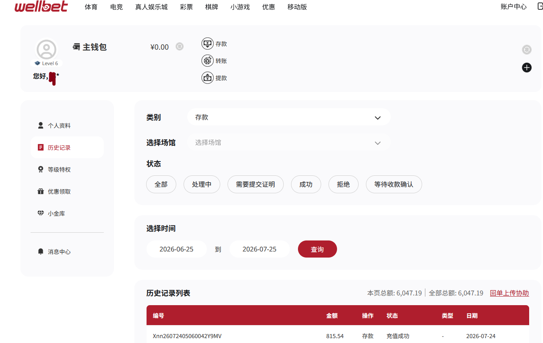Click the logout icon beside 账户中心

[540, 6]
